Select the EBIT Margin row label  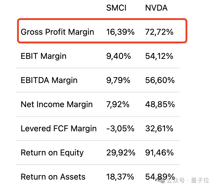click(44, 56)
